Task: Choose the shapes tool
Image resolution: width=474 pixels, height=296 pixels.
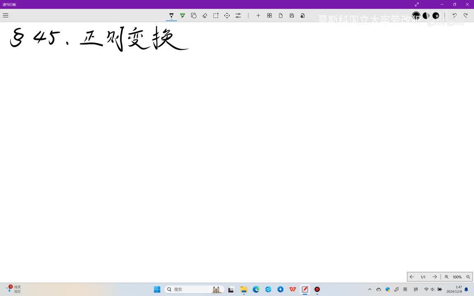Action: [194, 15]
